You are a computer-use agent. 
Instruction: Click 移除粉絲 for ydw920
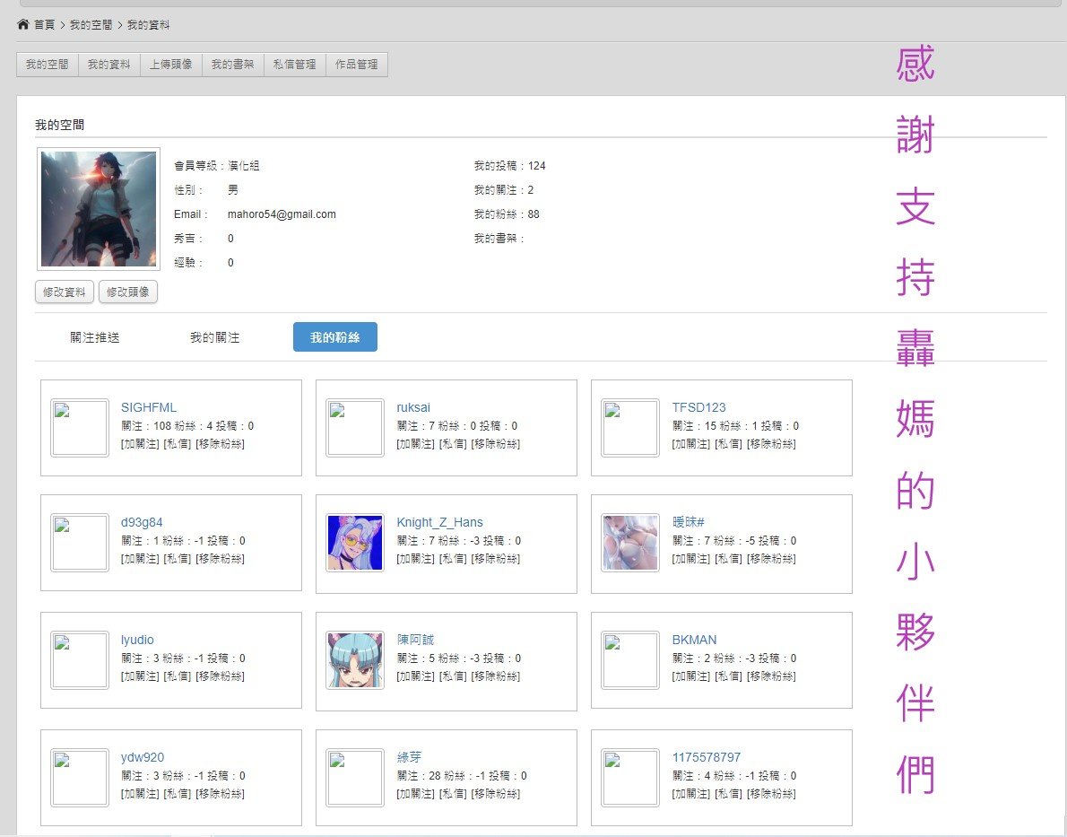click(221, 793)
